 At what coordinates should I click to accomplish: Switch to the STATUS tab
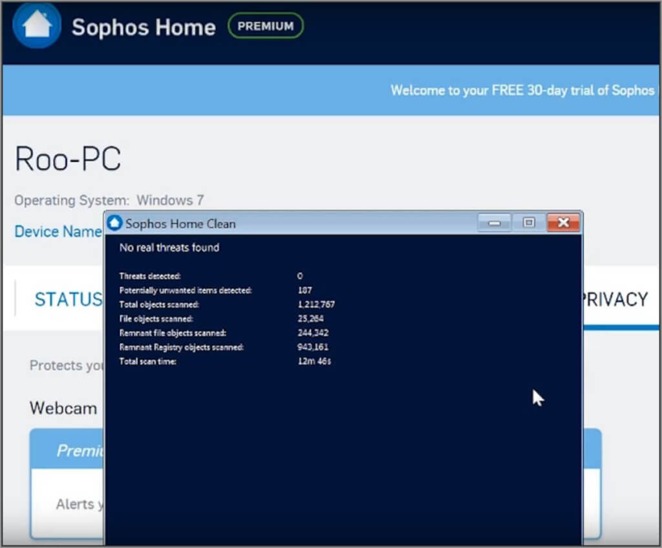69,299
